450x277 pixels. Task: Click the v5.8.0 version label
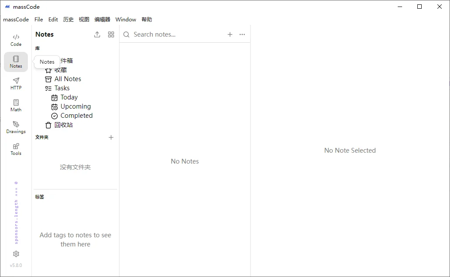pos(16,265)
